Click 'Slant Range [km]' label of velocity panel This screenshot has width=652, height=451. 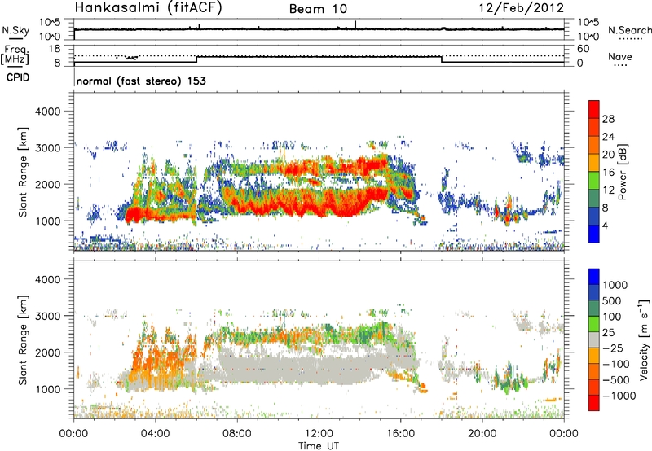click(x=23, y=340)
